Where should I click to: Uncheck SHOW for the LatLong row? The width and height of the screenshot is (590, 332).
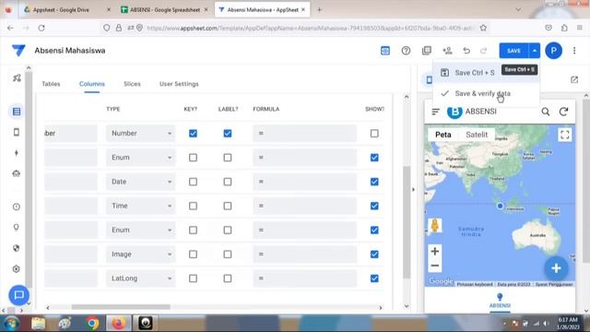[374, 279]
